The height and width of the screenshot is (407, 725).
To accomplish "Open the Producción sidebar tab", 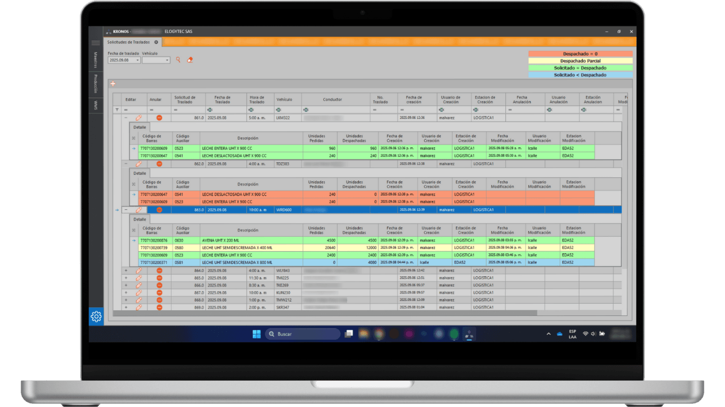I will (x=96, y=84).
